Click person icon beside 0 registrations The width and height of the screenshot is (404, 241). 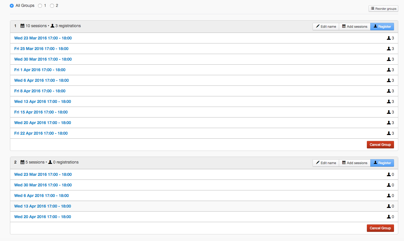pyautogui.click(x=50, y=162)
